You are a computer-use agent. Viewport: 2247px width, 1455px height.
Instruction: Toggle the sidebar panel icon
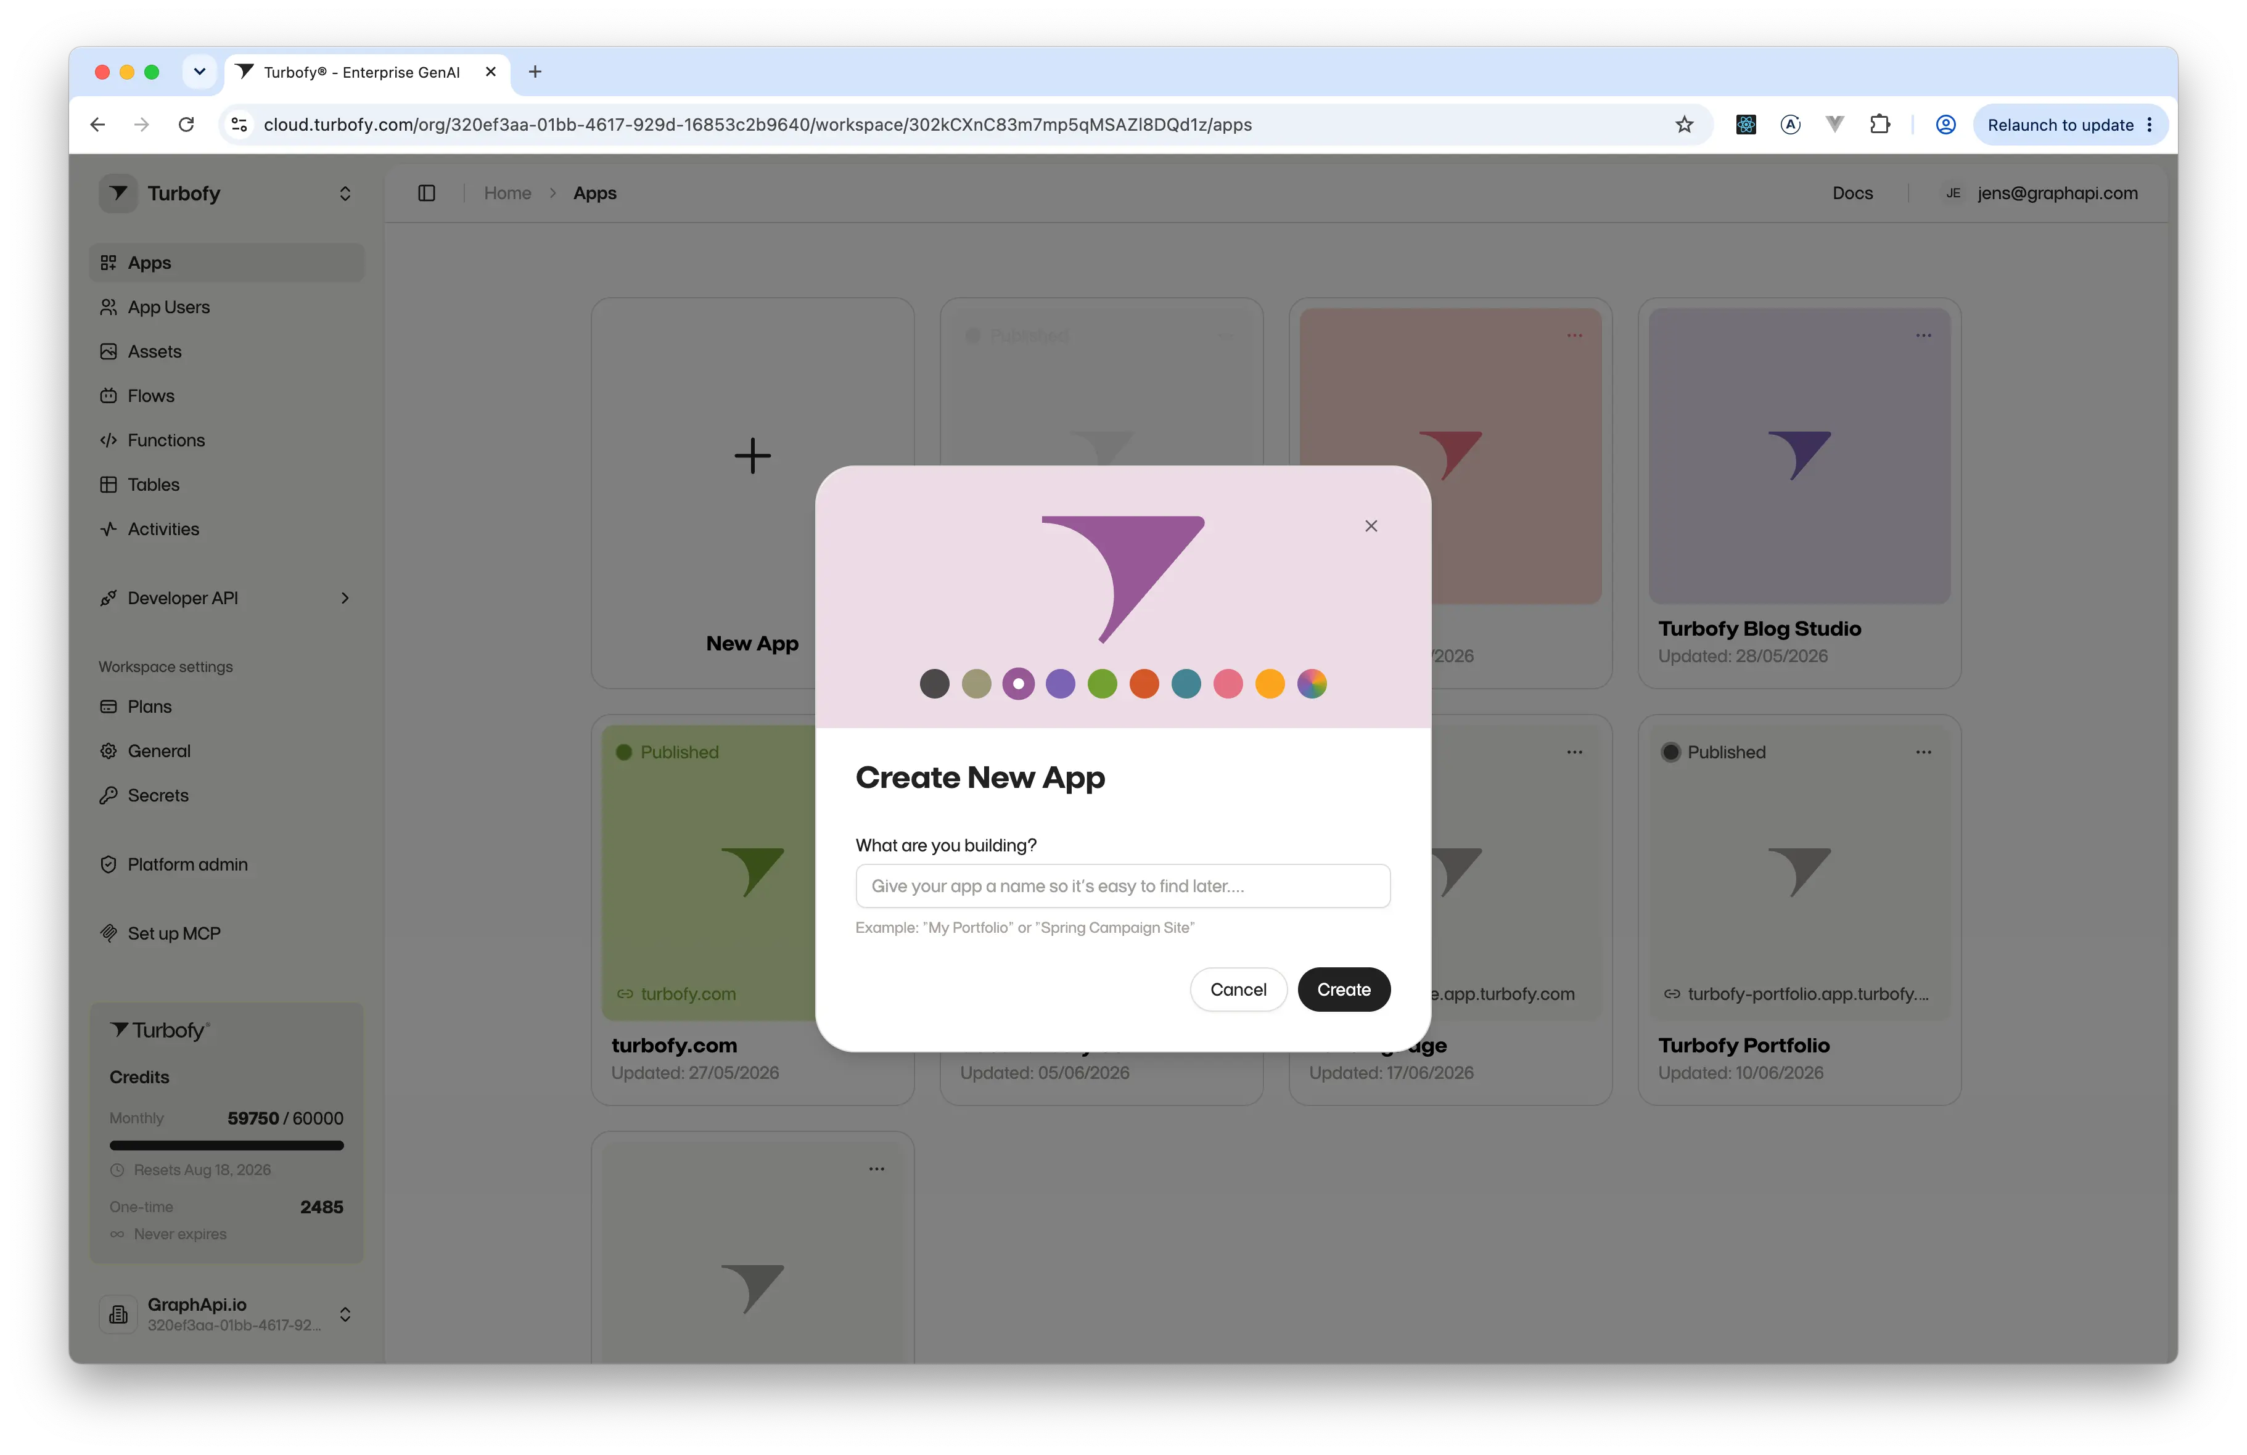click(x=427, y=192)
